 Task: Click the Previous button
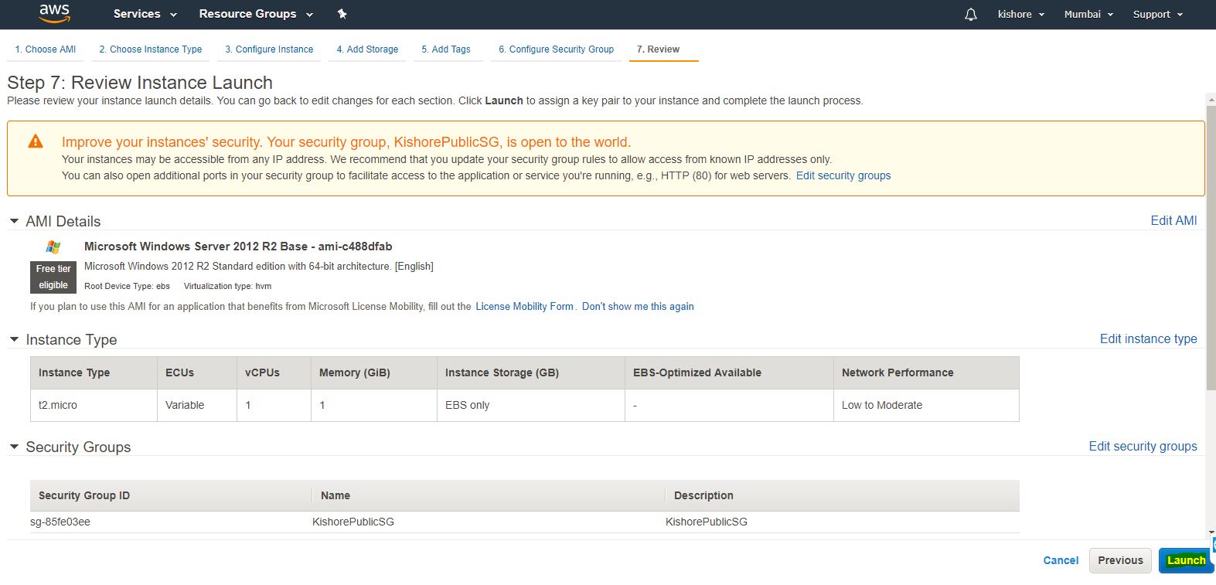[1120, 560]
